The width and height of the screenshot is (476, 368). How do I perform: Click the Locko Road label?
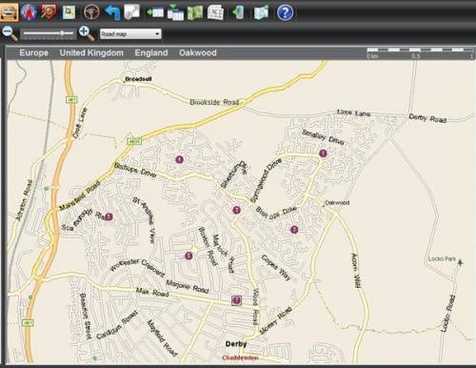point(448,314)
